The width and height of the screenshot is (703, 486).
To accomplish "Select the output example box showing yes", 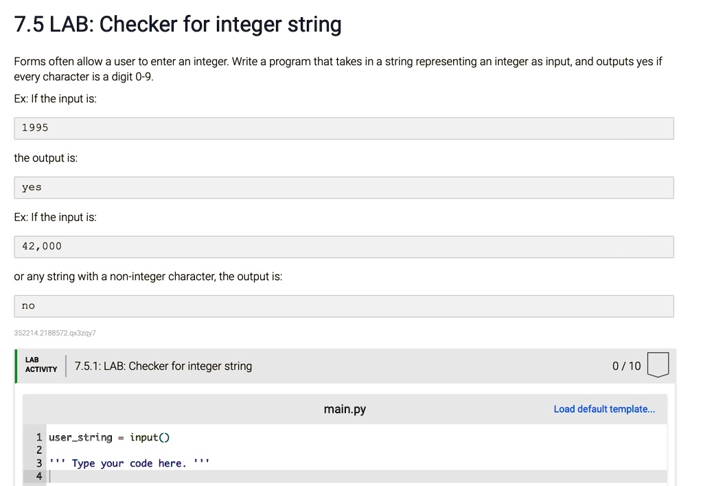I will [343, 187].
